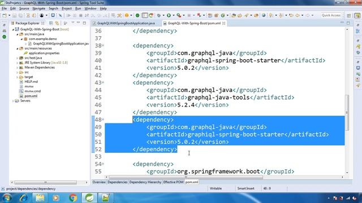Click the Debug bug toolbar icon
Viewport: 362px width, 203px height.
coord(159,15)
